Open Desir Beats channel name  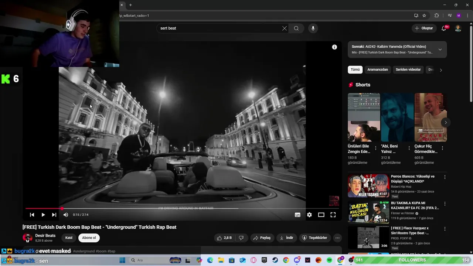click(45, 236)
